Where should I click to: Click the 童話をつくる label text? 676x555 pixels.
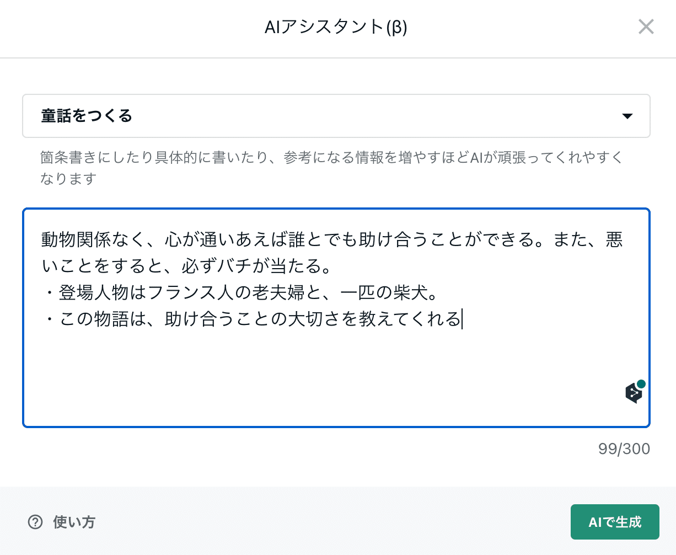click(87, 116)
